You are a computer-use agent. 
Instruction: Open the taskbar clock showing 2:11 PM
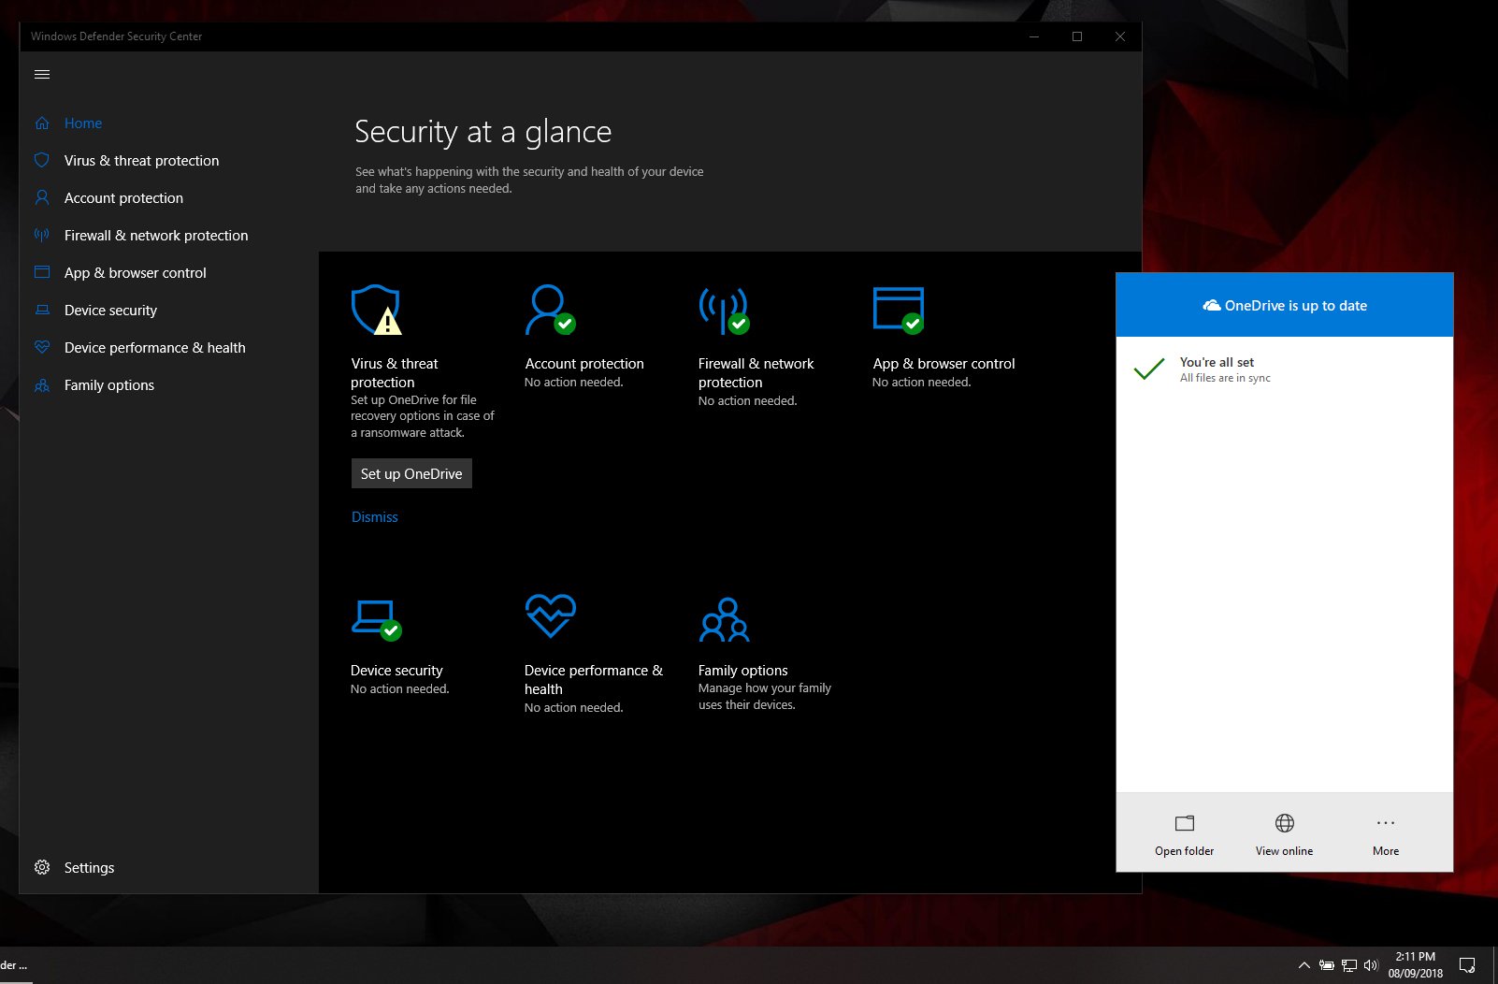pos(1416,965)
